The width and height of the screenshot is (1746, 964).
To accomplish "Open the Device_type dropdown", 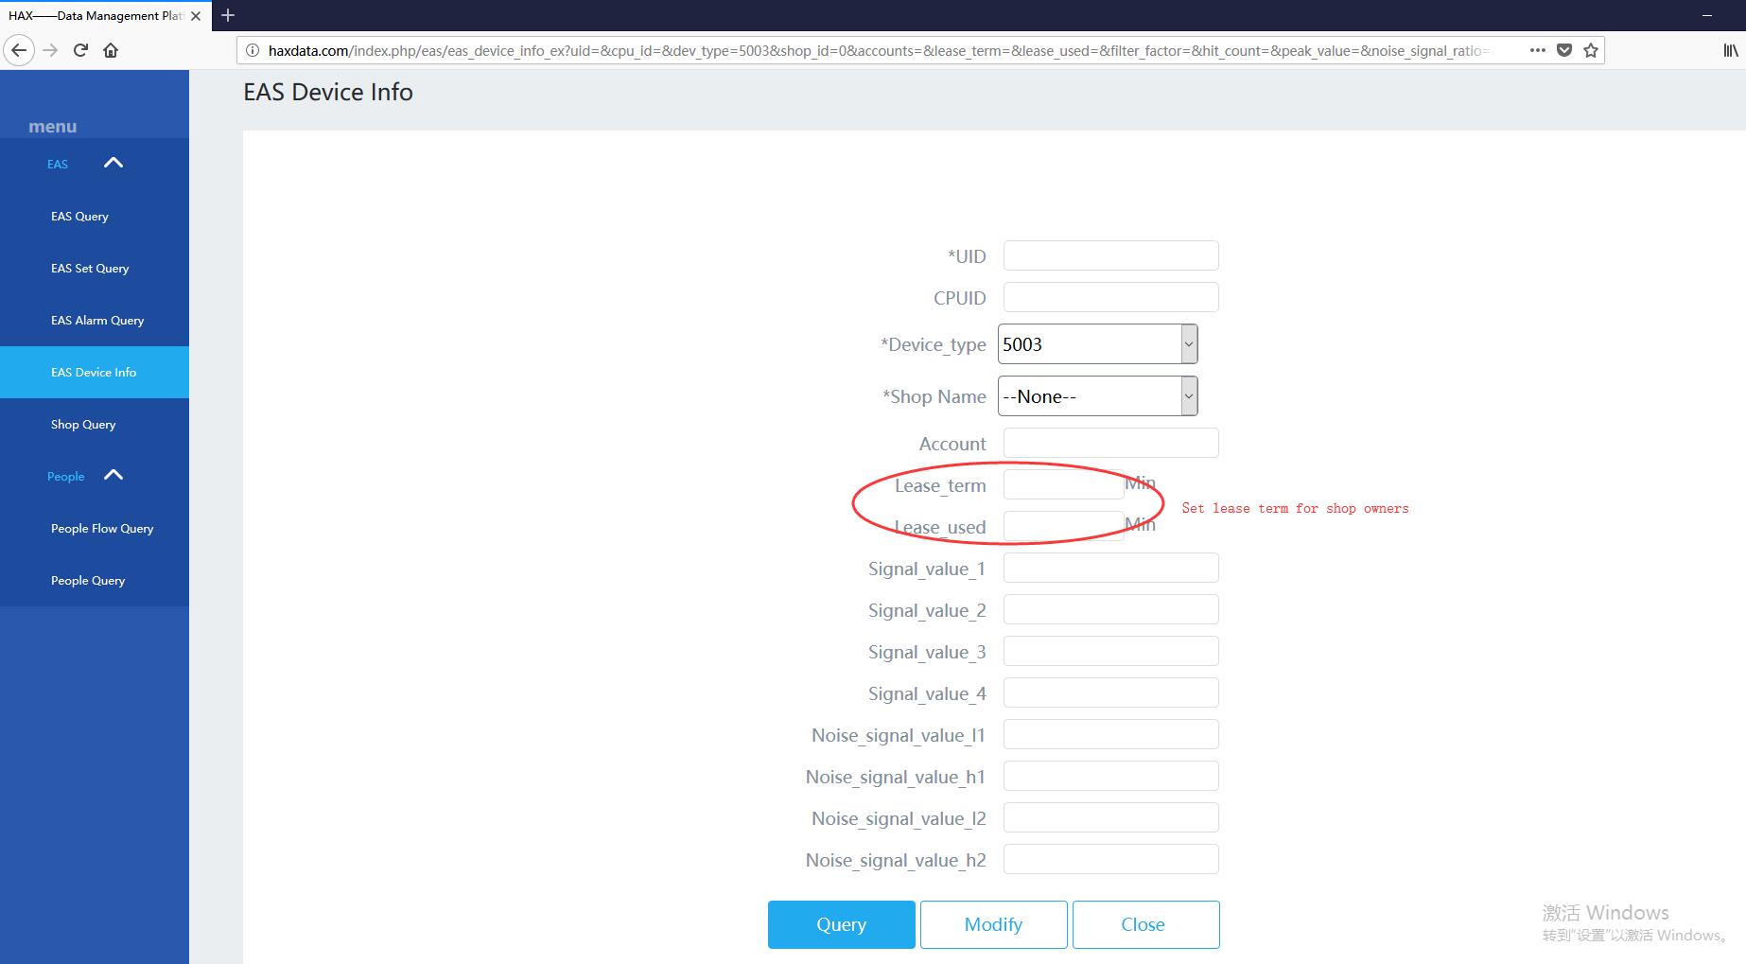I will pos(1098,344).
